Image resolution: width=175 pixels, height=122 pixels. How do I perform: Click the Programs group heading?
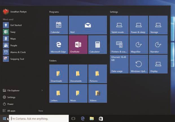[54, 12]
